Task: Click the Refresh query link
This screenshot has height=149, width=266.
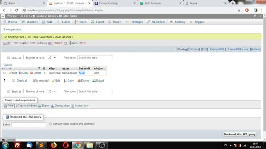Action: tap(256, 49)
